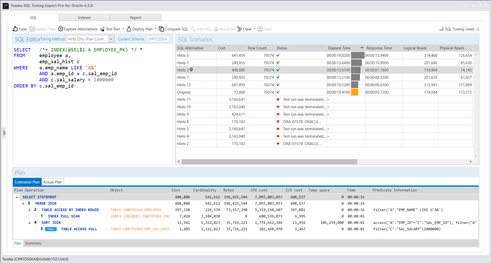The width and height of the screenshot is (491, 263).
Task: Click the Compare SQL icon
Action: click(161, 29)
